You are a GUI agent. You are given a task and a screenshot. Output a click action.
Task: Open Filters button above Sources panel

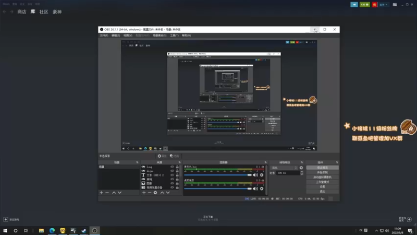[175, 156]
